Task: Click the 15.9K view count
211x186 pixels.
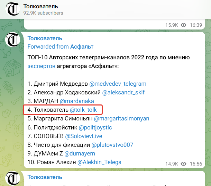Action: click(x=172, y=25)
